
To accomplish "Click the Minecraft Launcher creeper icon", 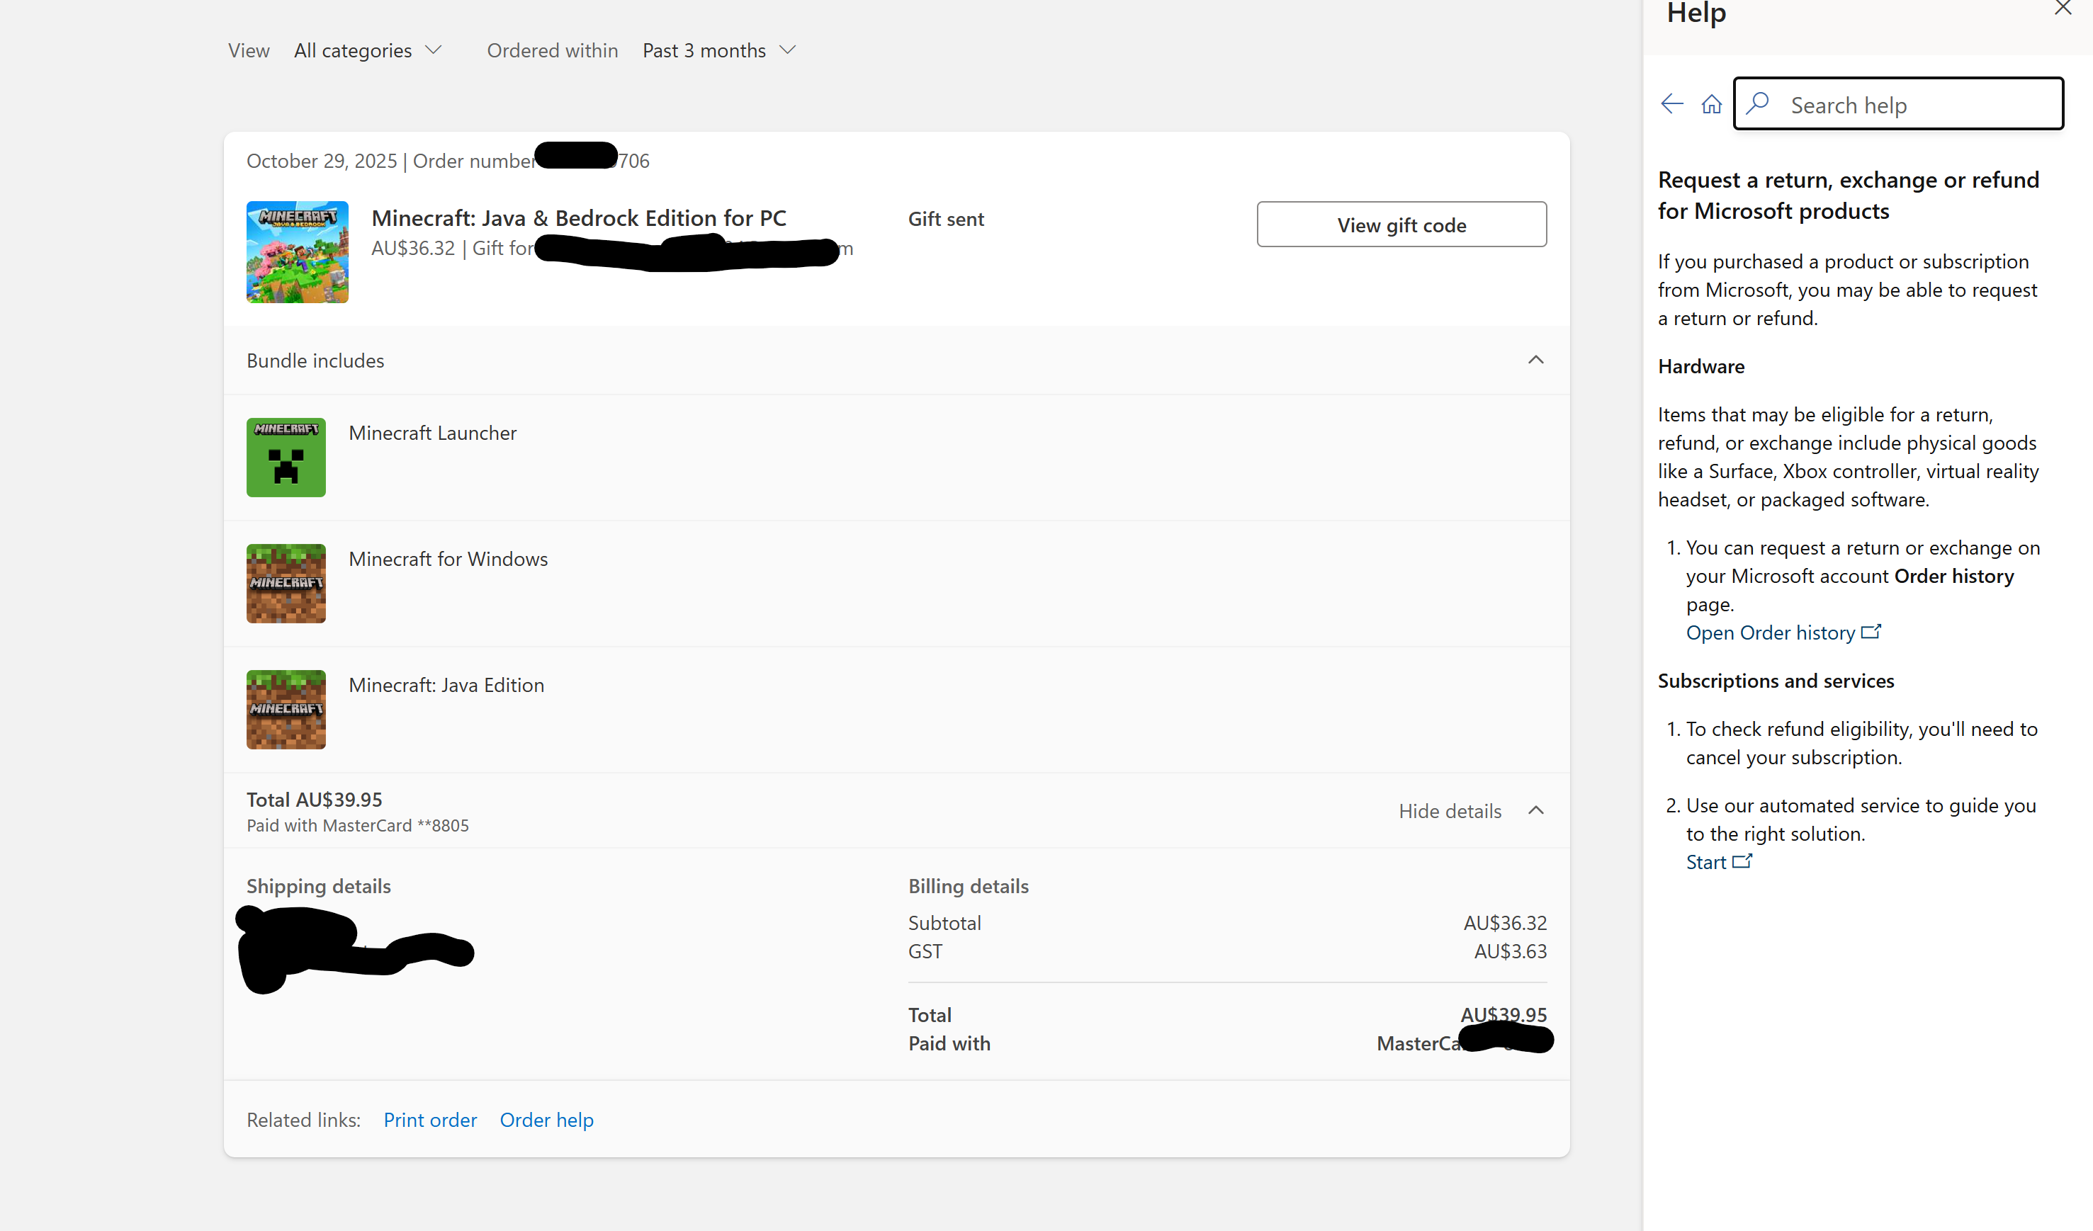I will point(286,458).
